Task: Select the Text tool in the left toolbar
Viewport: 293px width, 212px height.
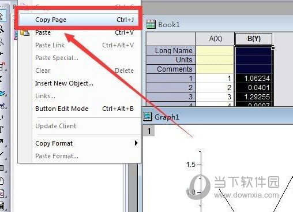Action: [2, 129]
